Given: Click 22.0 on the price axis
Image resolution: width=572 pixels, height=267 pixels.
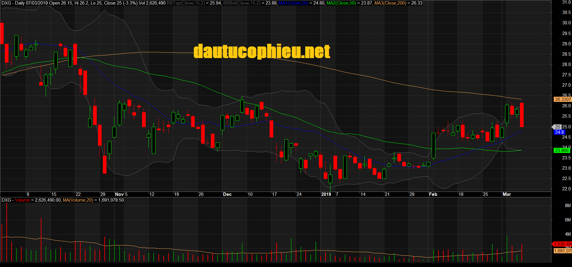Looking at the screenshot, I should 566,189.
